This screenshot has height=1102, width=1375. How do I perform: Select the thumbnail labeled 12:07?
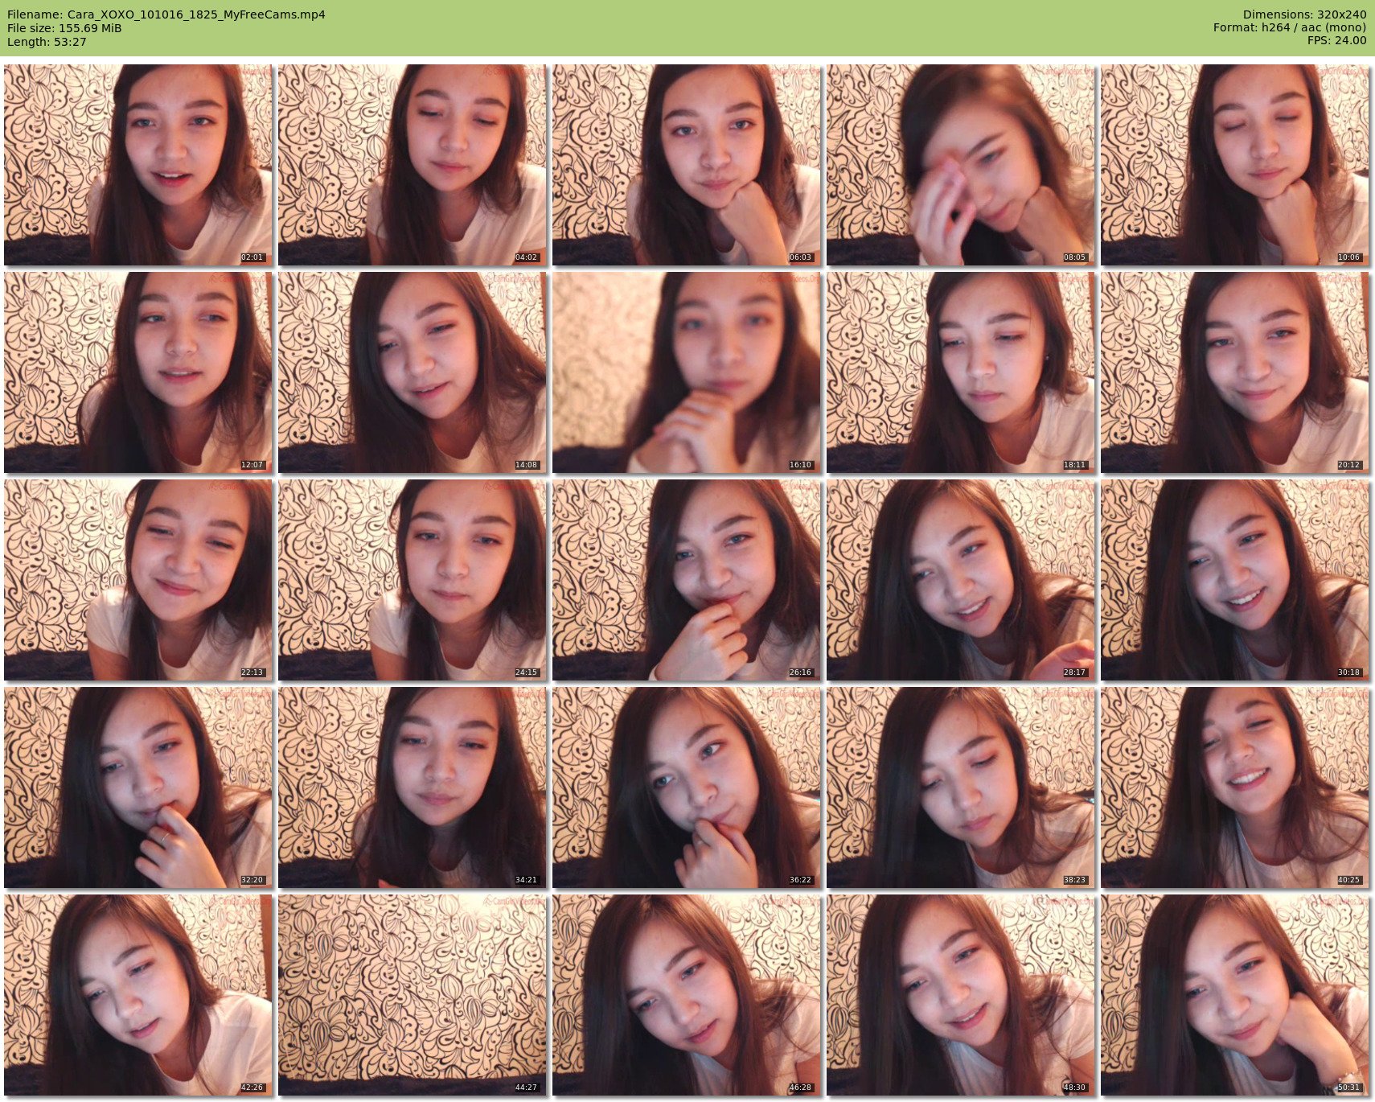point(137,372)
